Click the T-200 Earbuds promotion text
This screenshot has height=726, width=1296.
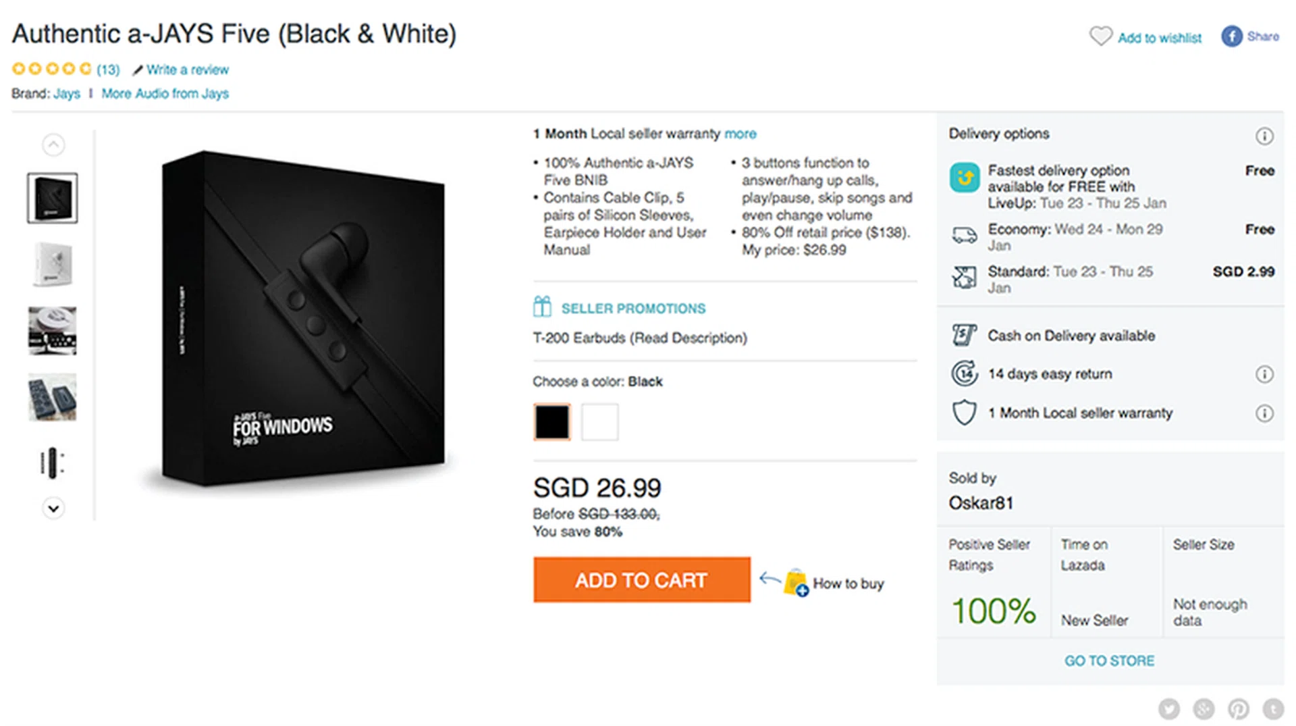coord(639,338)
